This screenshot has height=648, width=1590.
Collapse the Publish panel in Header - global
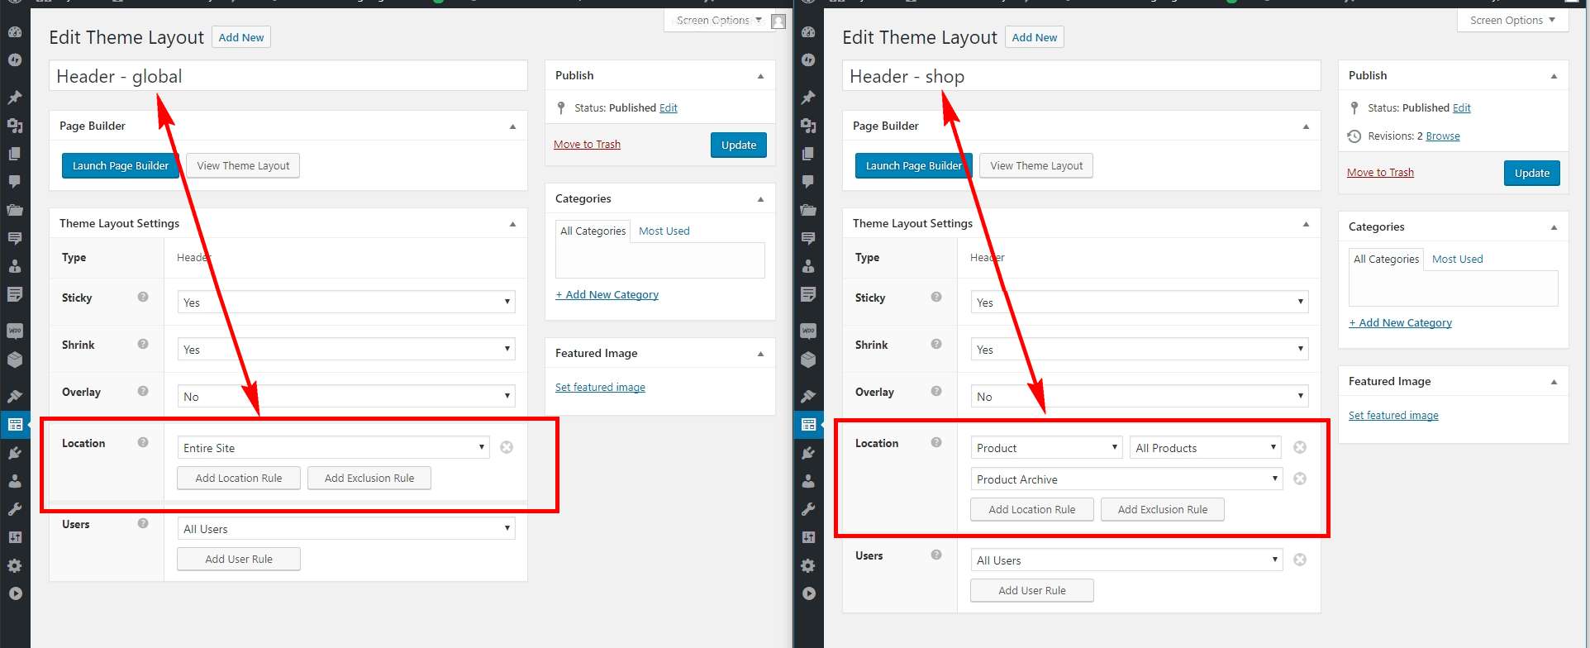[x=760, y=76]
